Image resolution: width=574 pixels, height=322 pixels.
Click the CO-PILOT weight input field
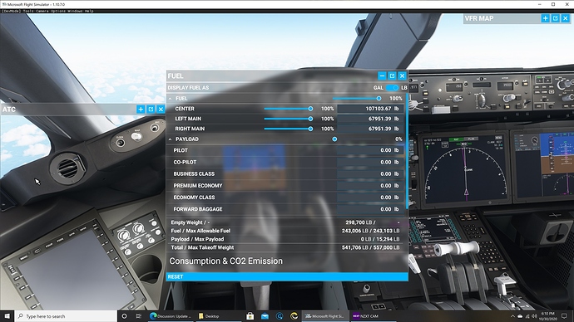[x=370, y=162]
